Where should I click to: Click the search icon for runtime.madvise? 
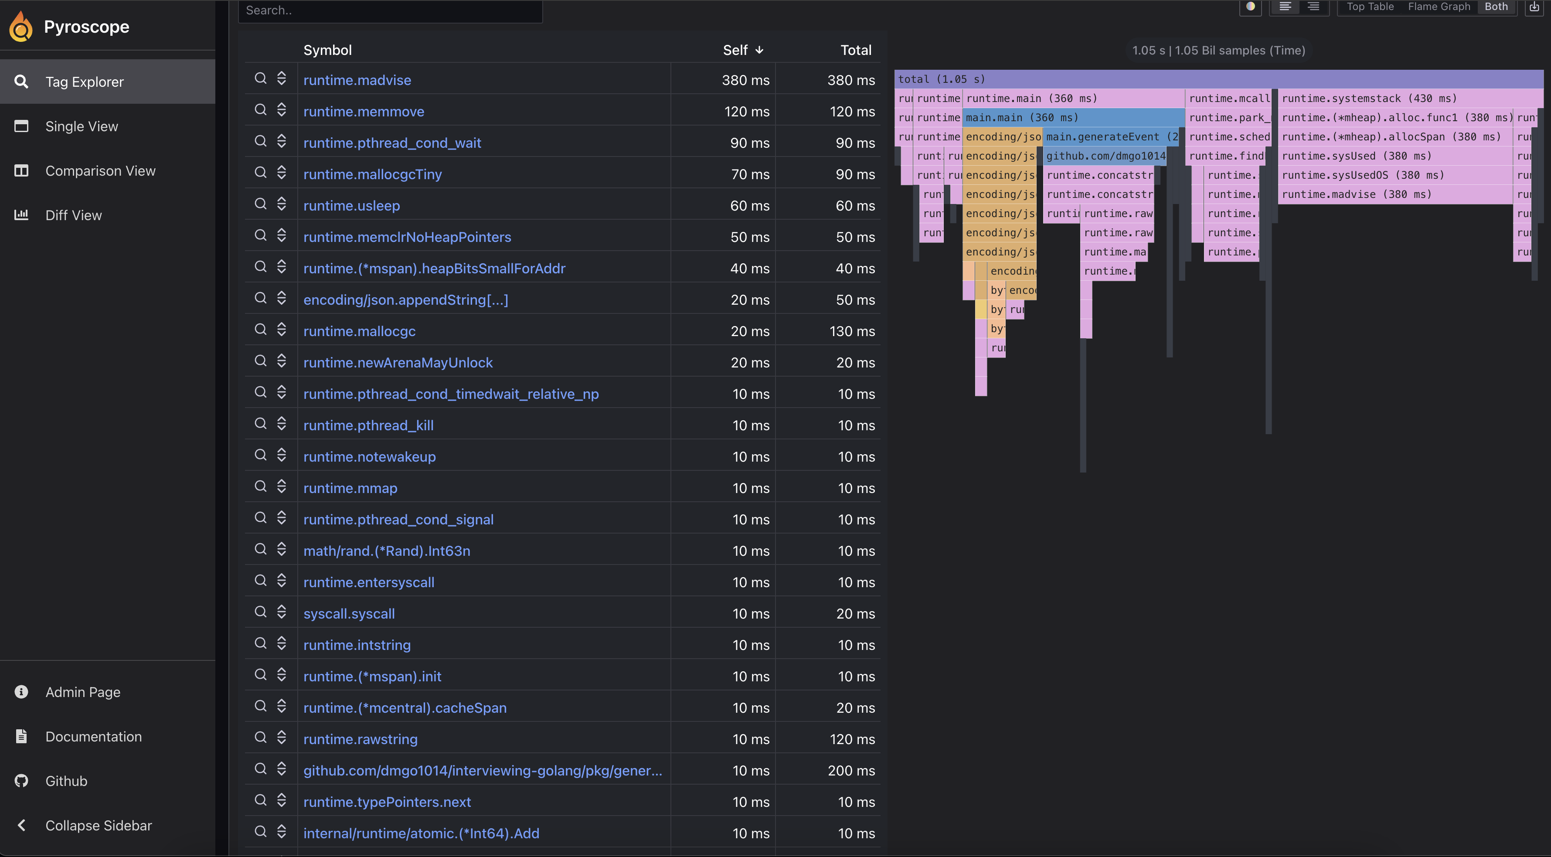coord(260,79)
